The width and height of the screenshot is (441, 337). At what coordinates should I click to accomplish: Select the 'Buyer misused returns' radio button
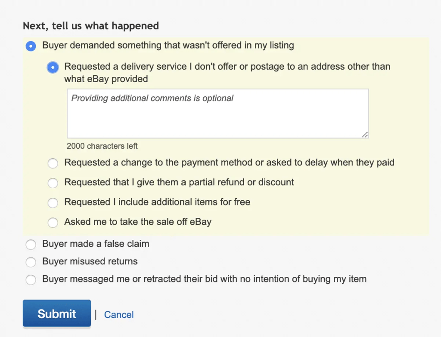pyautogui.click(x=31, y=262)
